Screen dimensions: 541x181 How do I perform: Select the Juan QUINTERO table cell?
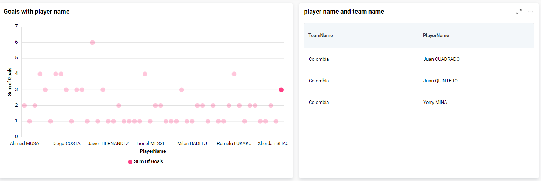coord(440,81)
